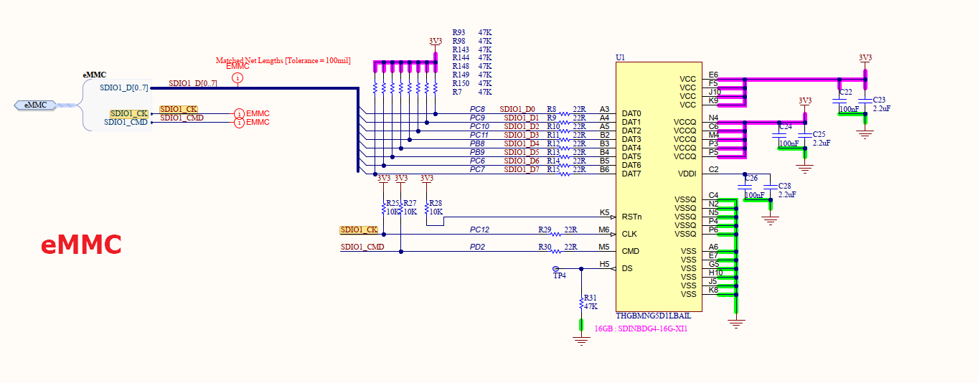This screenshot has width=978, height=383.
Task: Click pin number C2 next to VDDI
Action: [713, 169]
